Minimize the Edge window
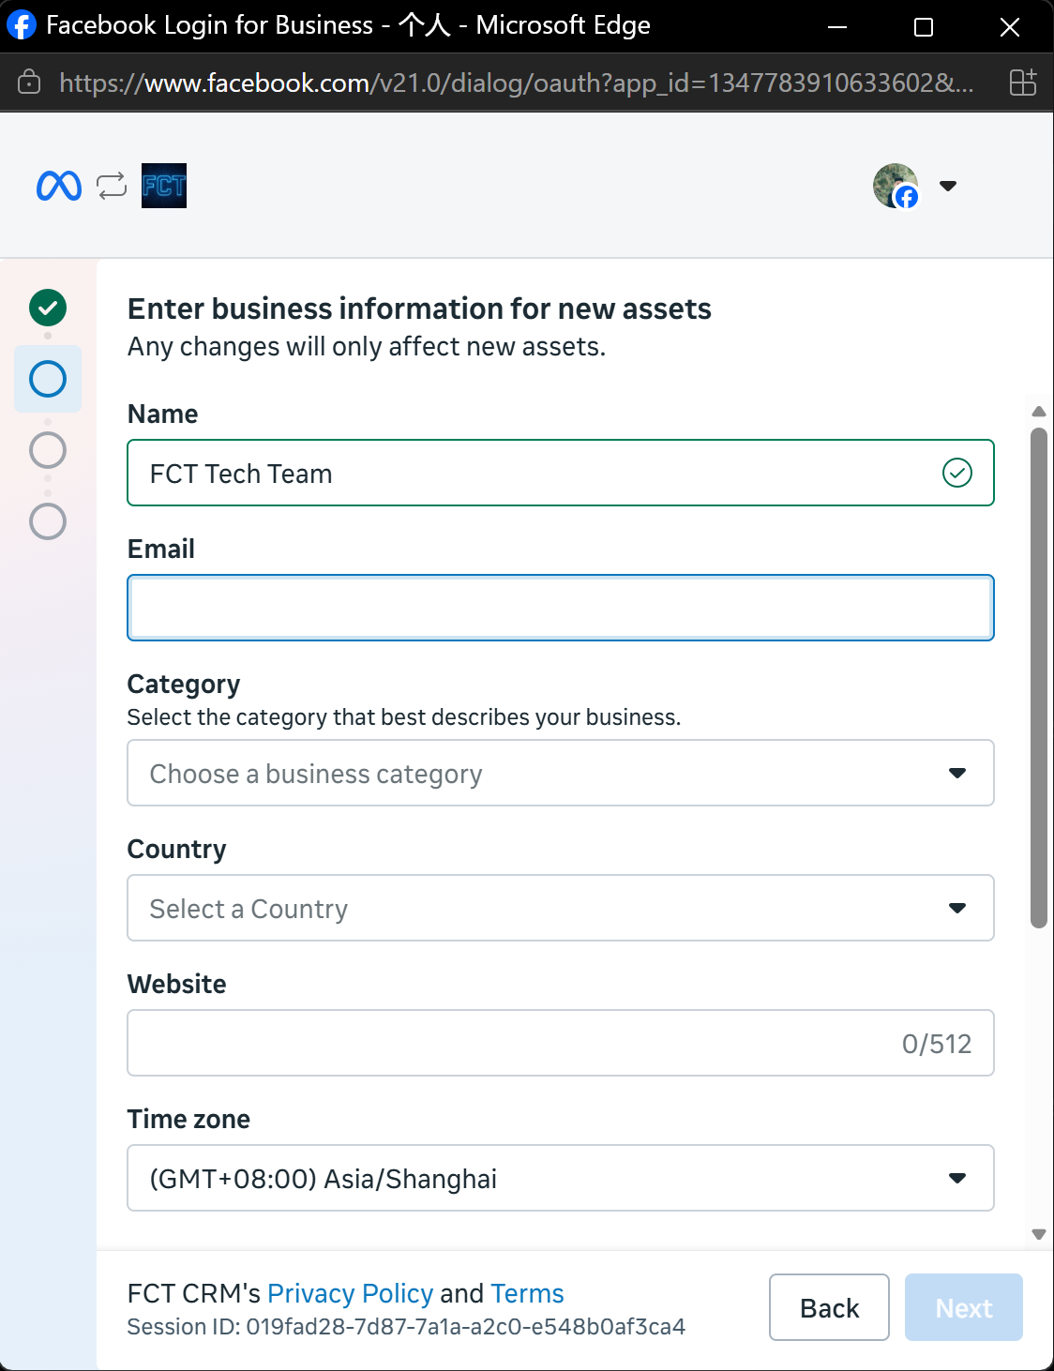 click(x=837, y=26)
